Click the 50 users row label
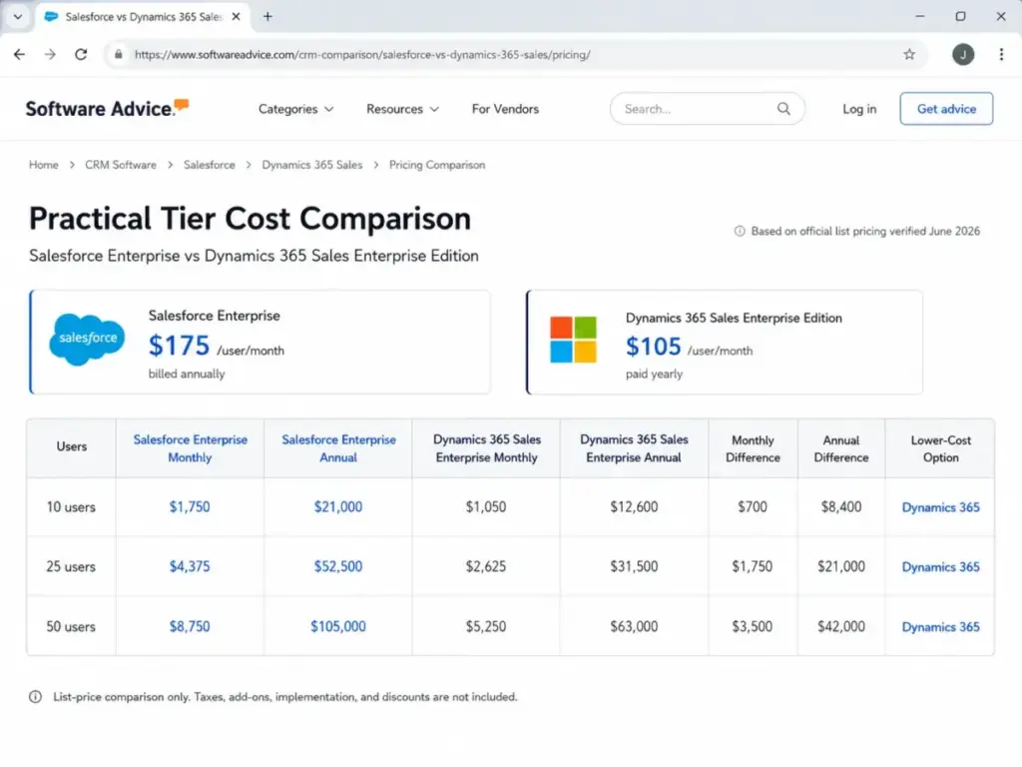1022x767 pixels. [x=71, y=626]
